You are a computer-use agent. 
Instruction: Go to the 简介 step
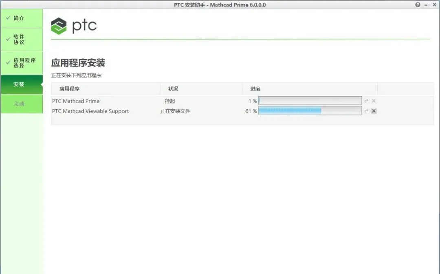pyautogui.click(x=22, y=18)
